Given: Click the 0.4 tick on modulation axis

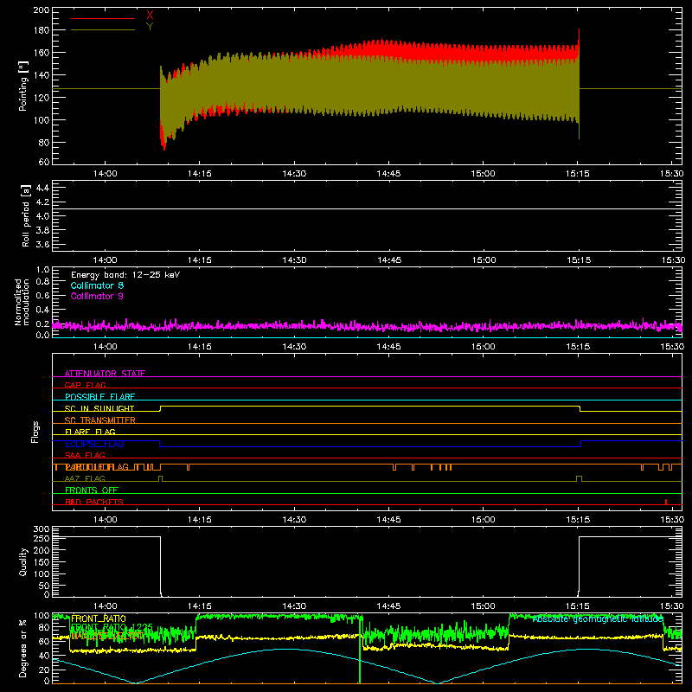Looking at the screenshot, I should coord(42,310).
